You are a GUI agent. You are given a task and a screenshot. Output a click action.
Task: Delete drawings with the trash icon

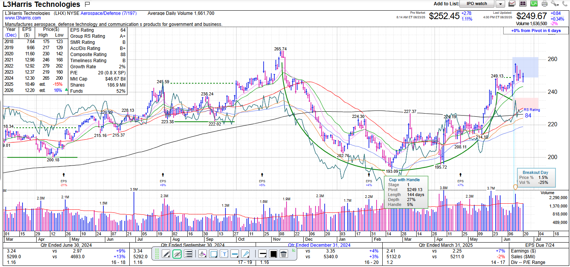click(x=283, y=254)
